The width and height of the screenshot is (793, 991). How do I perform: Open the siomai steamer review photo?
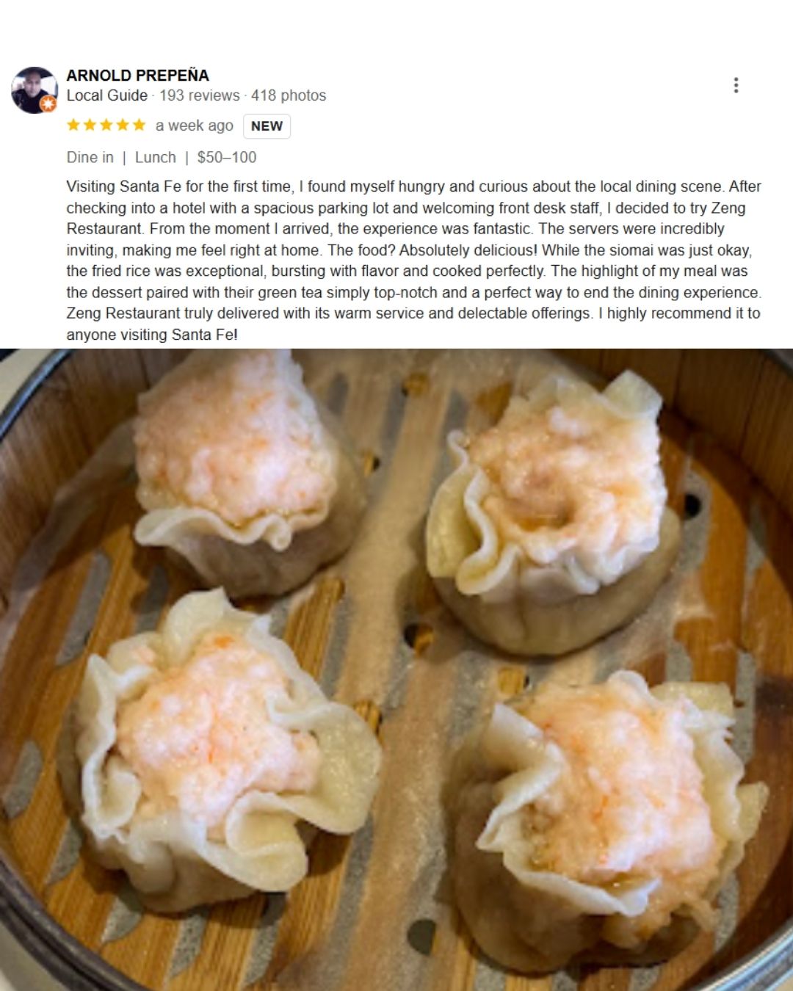[x=396, y=669]
